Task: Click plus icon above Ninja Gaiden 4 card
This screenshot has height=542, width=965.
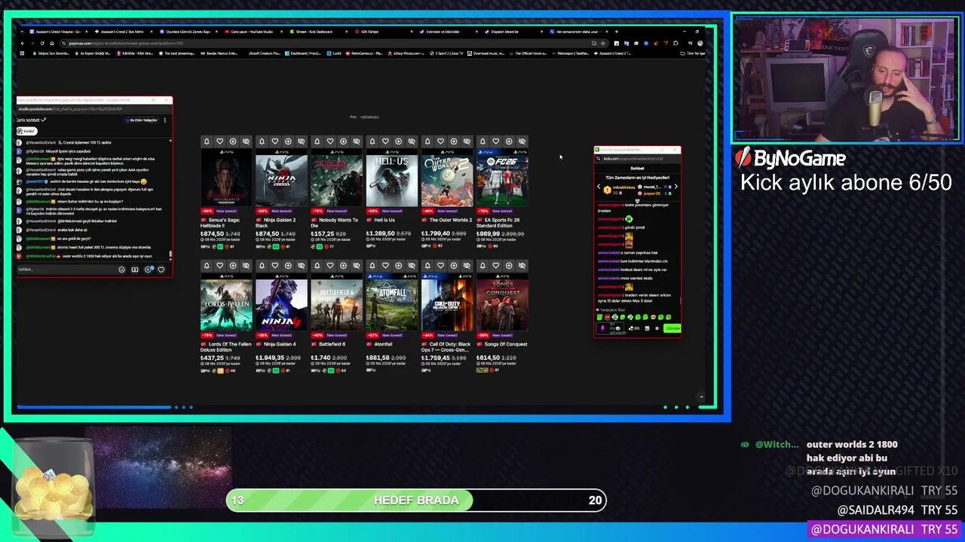Action: 287,266
